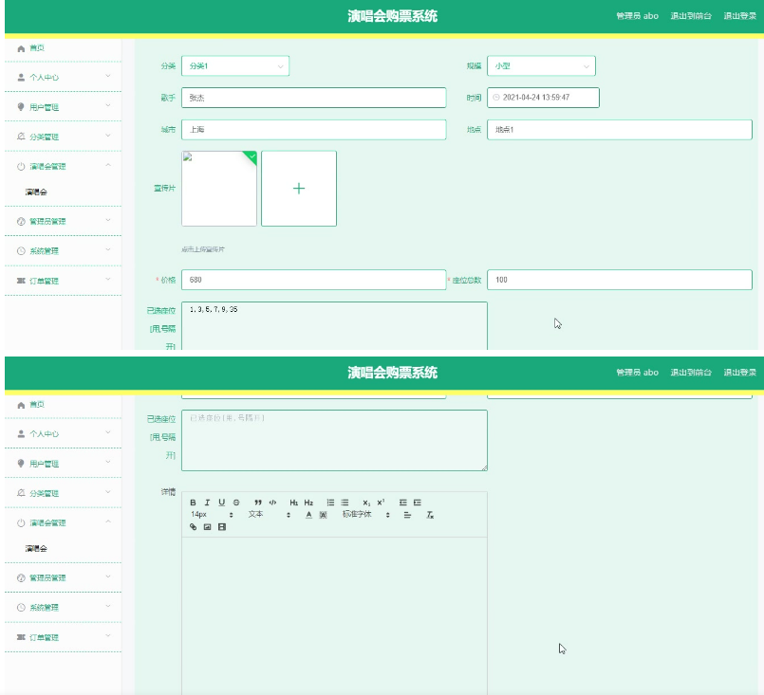
Task: Open 演唱会 submenu item in the lower sidebar
Action: click(x=37, y=548)
